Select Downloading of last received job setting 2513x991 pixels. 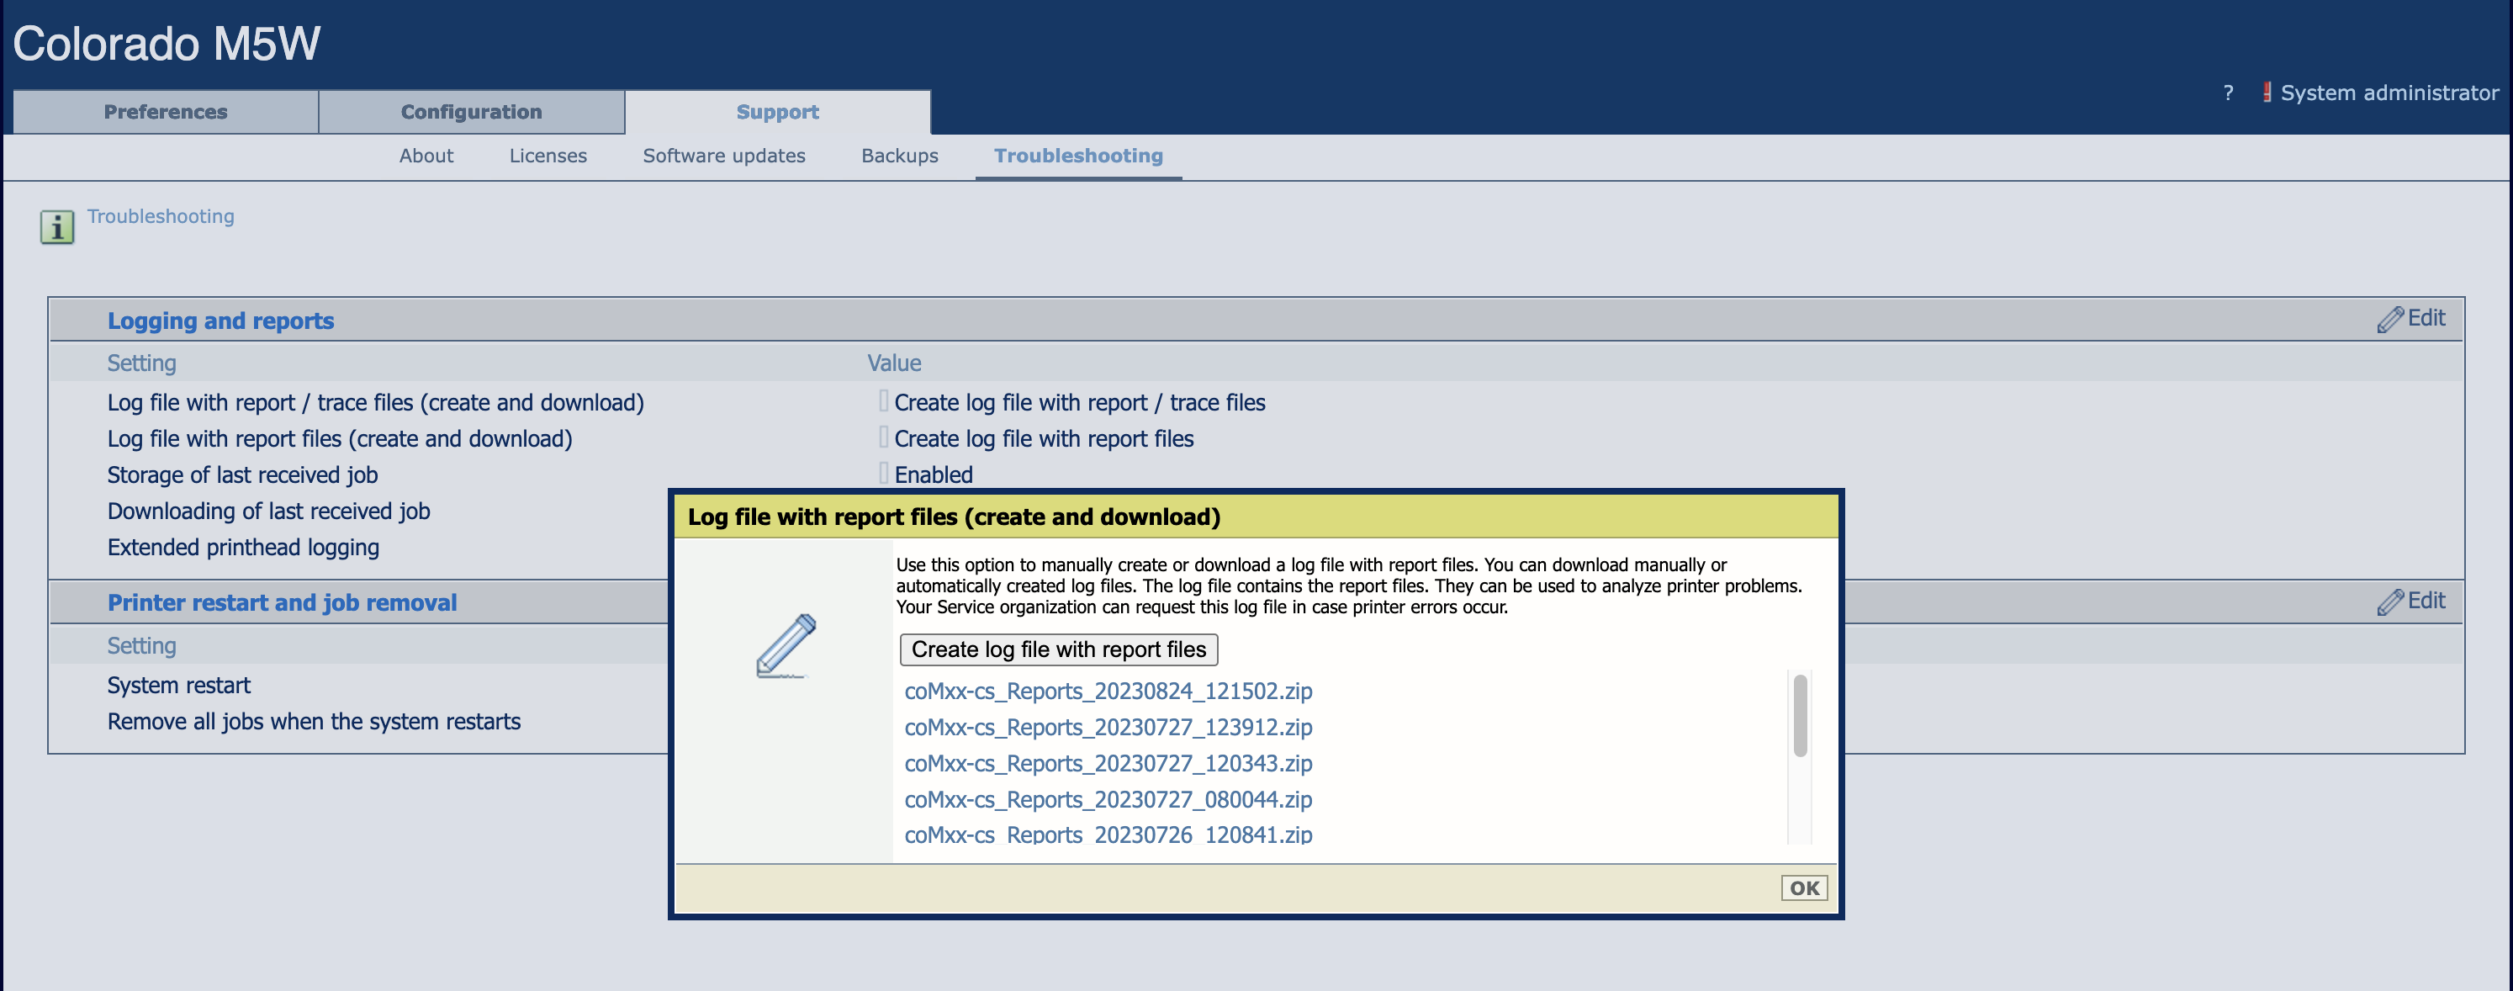click(x=268, y=511)
